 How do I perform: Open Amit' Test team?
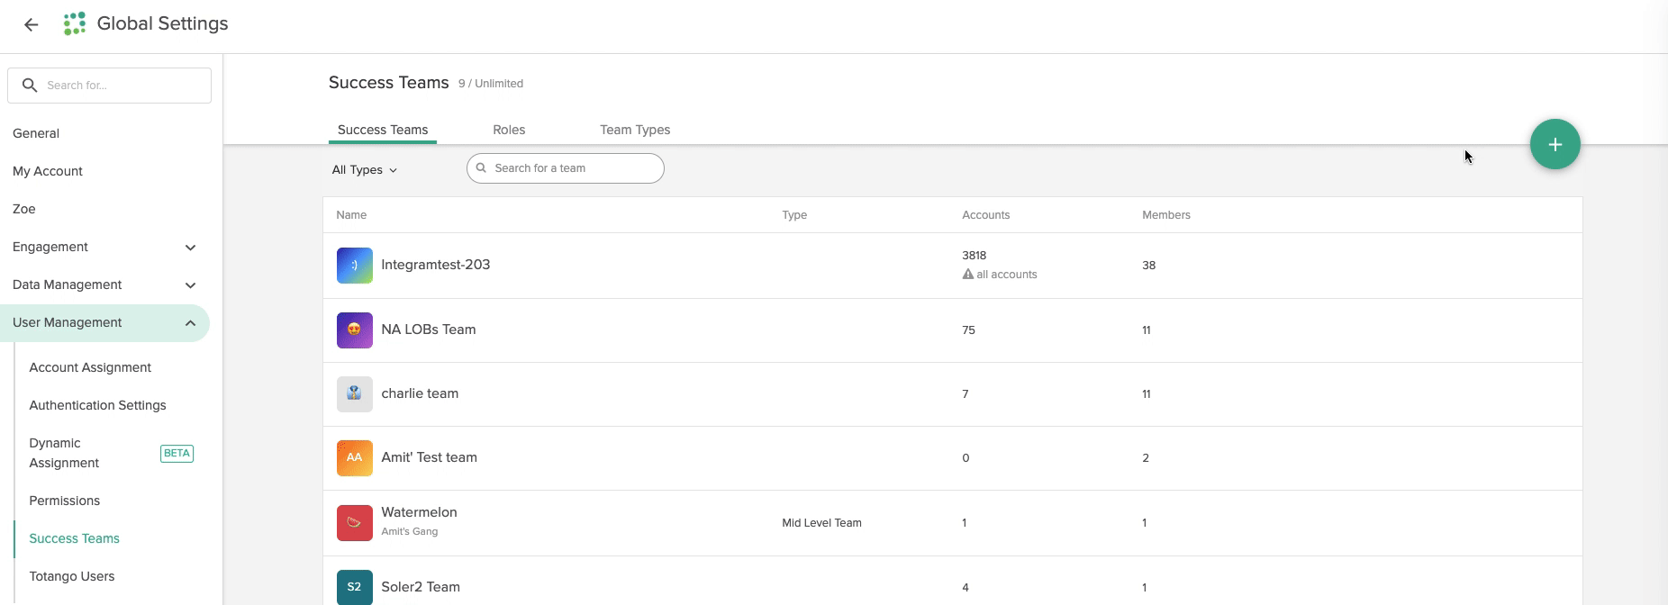click(x=430, y=457)
